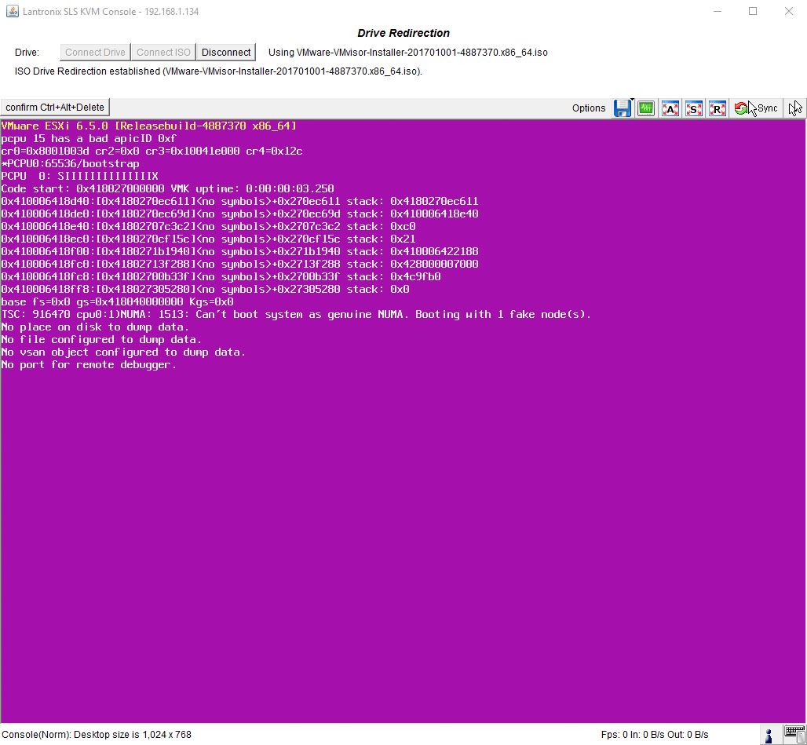The image size is (807, 745).
Task: Click the 'A' auto-adjust scaling icon
Action: pos(670,108)
